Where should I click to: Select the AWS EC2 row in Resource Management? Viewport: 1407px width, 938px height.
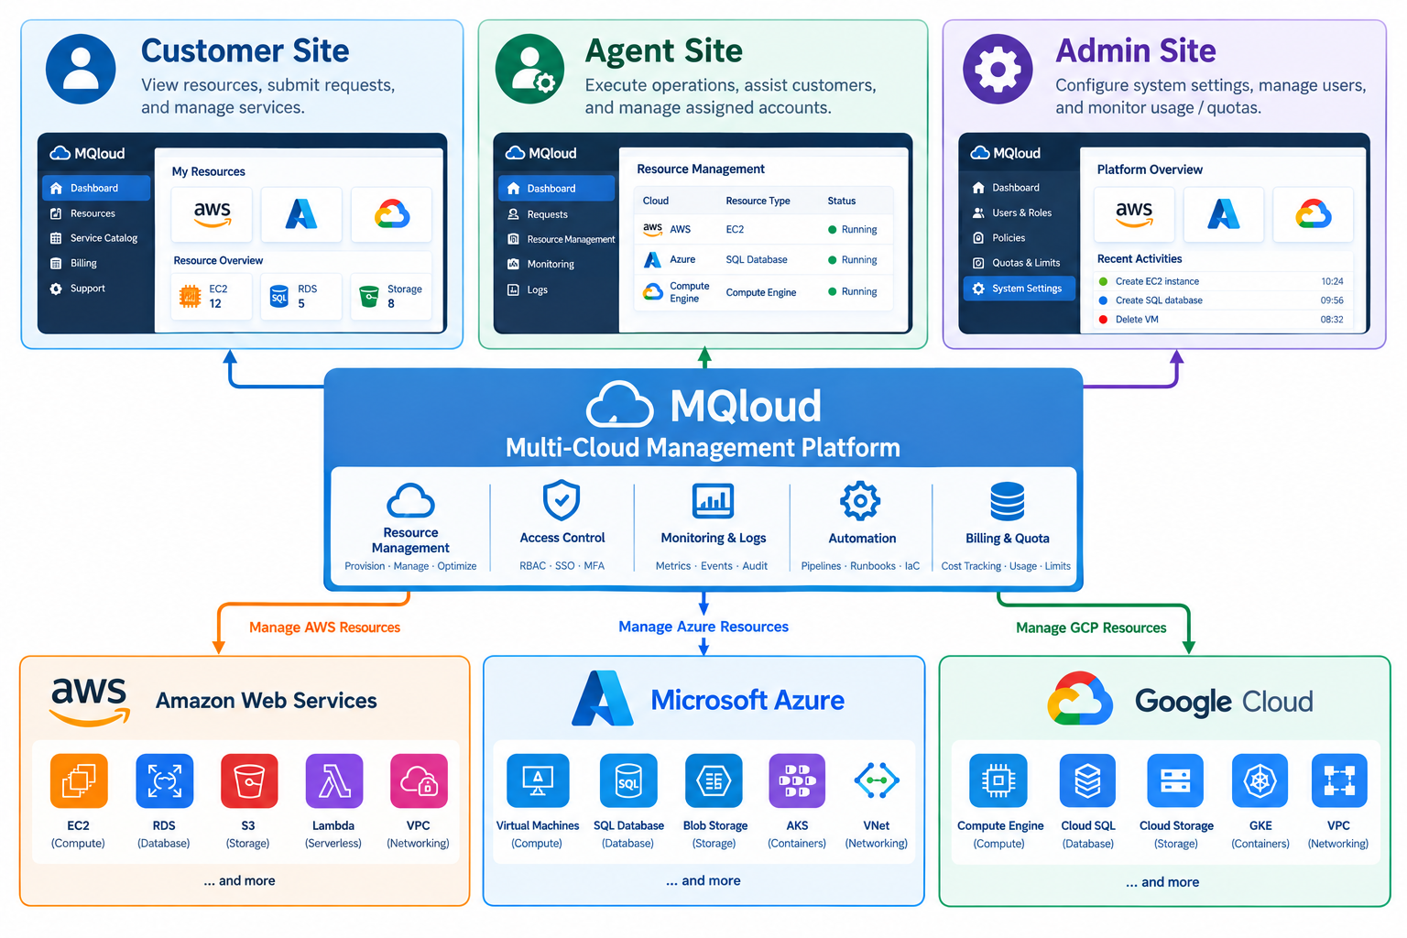[763, 229]
